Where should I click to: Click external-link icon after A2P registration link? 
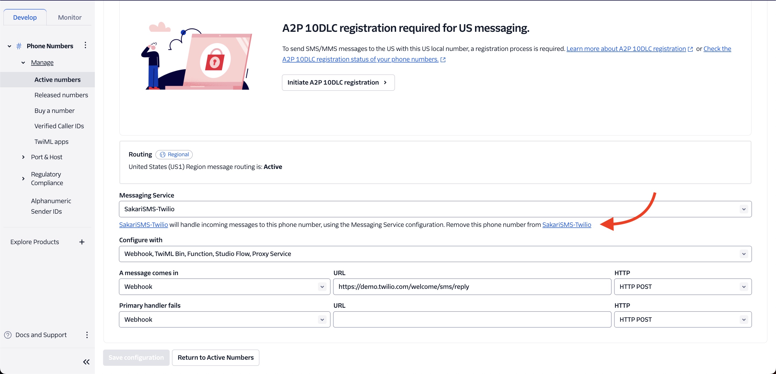point(690,49)
